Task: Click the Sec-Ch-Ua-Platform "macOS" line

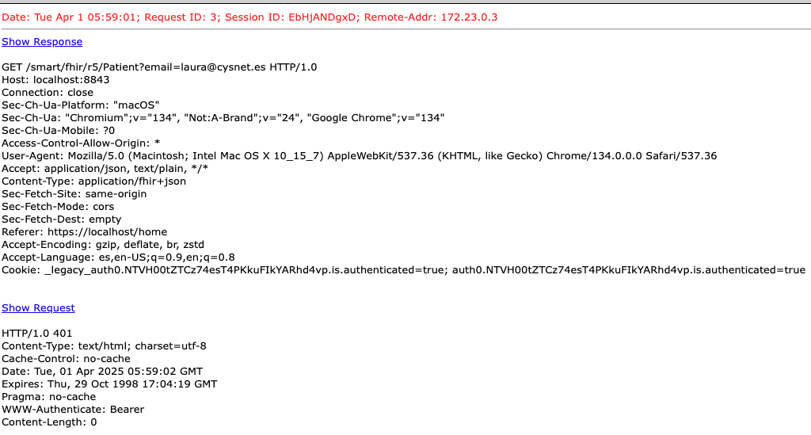Action: 81,105
